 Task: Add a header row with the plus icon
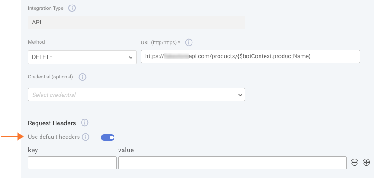(x=366, y=163)
